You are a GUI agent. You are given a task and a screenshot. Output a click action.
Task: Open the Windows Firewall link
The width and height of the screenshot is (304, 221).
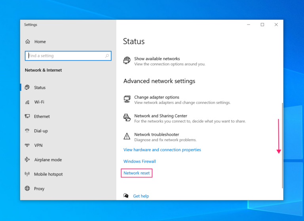tap(140, 162)
